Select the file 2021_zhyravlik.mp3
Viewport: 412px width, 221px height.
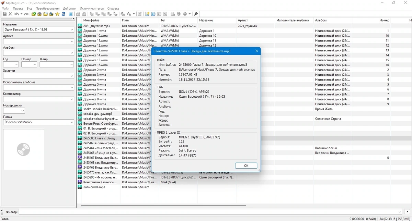pos(96,26)
